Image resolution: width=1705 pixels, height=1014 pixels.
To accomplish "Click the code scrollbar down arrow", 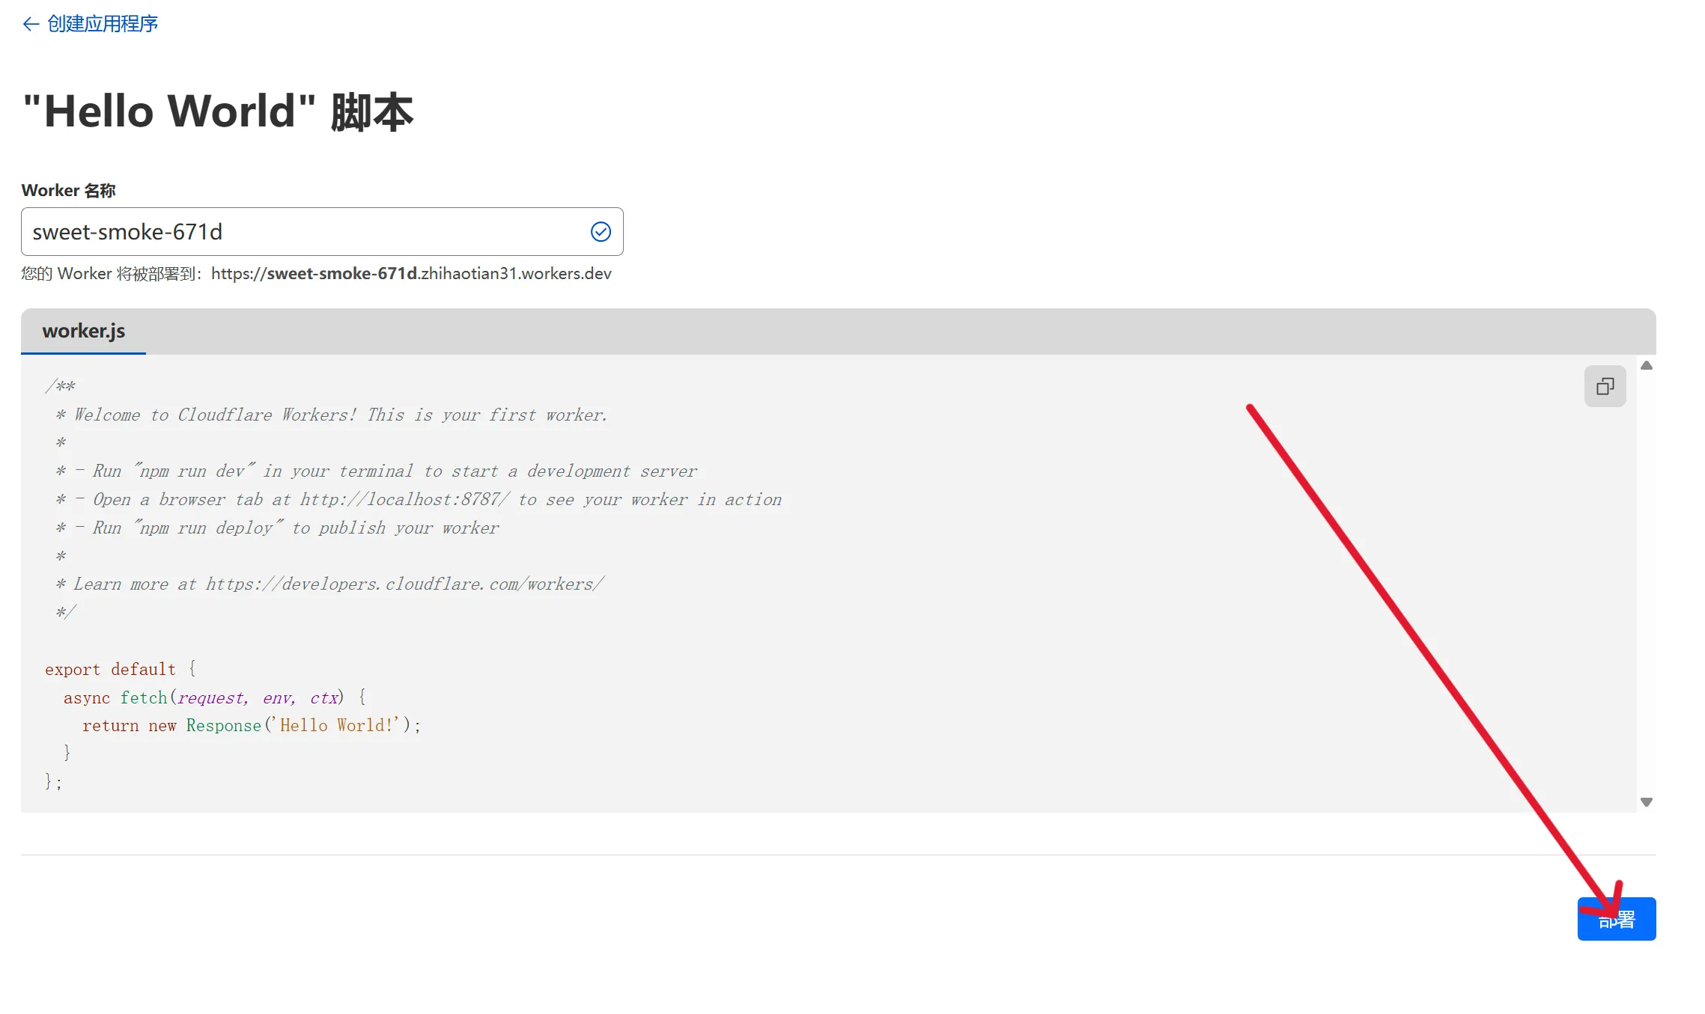I will click(1646, 801).
